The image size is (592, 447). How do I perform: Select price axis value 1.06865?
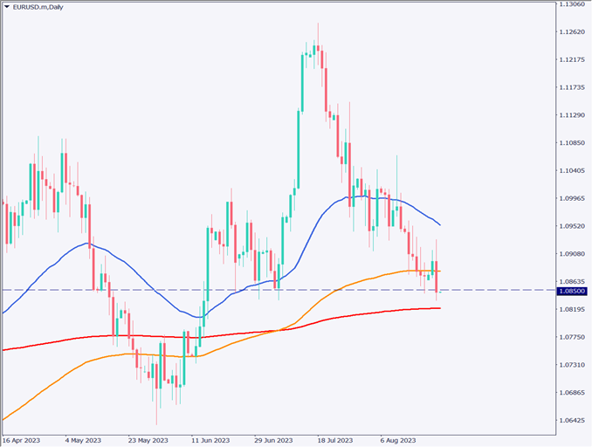[x=572, y=393]
